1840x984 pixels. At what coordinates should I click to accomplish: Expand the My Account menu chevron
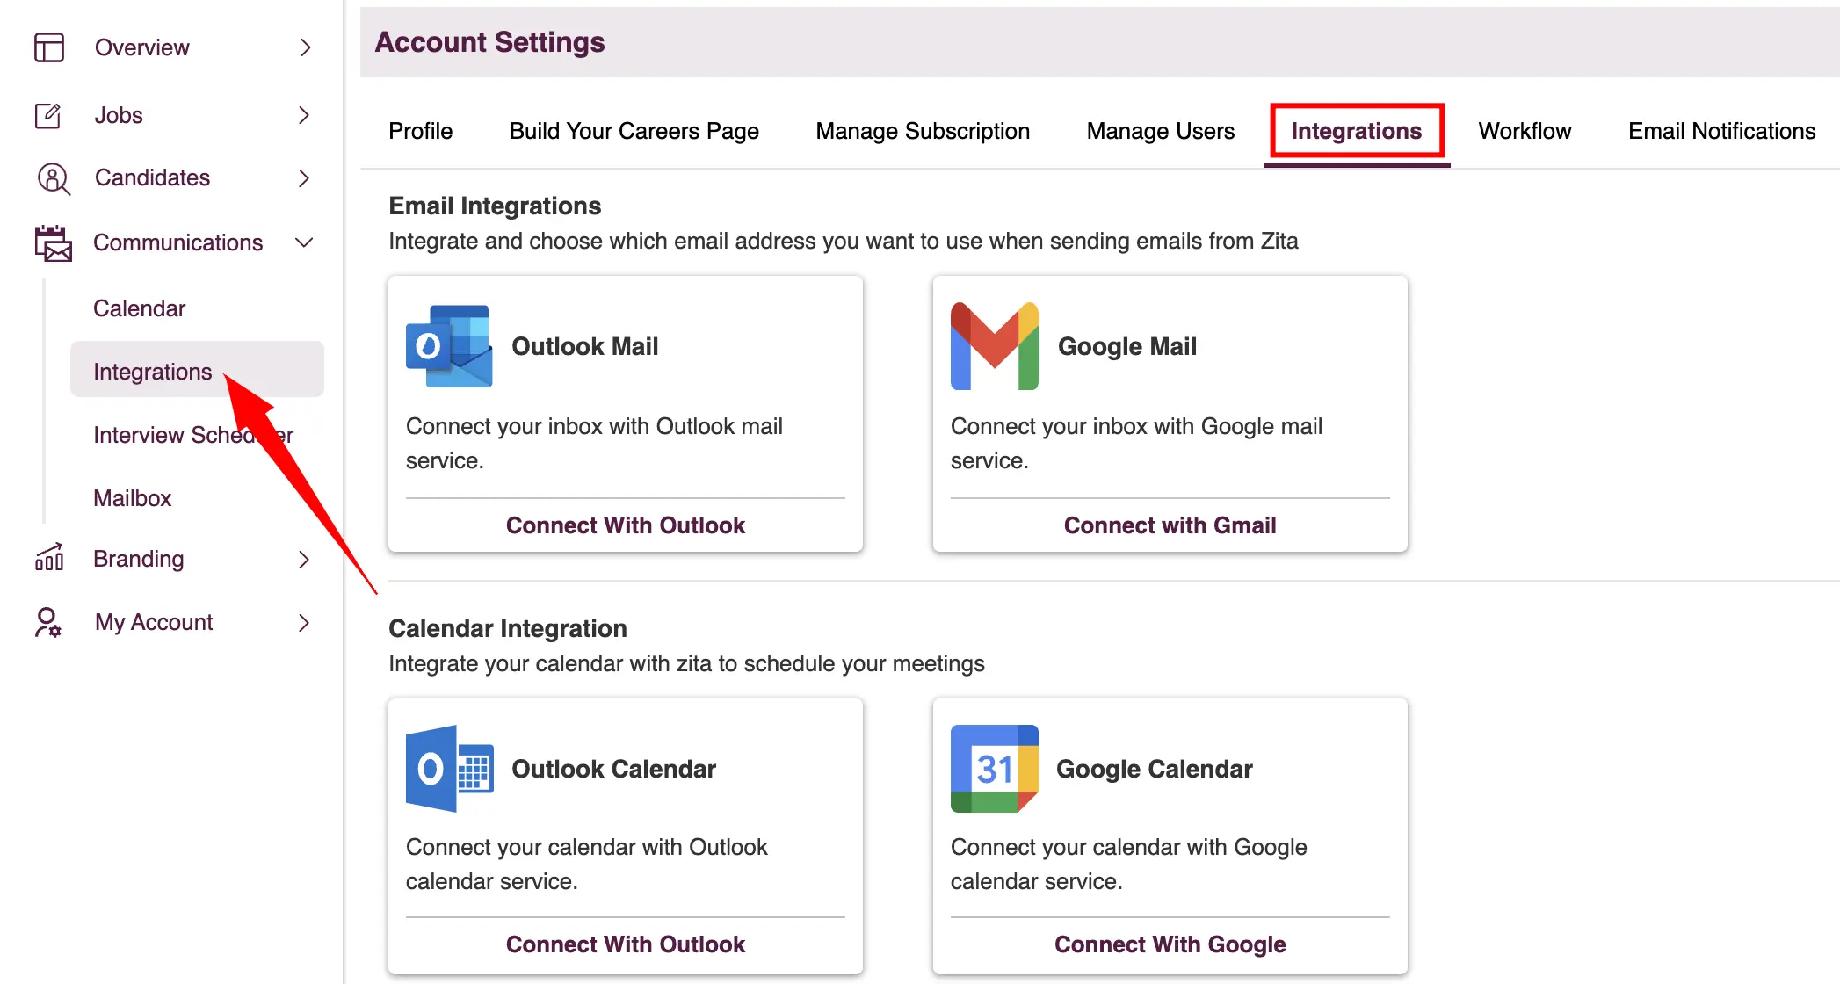pos(305,622)
